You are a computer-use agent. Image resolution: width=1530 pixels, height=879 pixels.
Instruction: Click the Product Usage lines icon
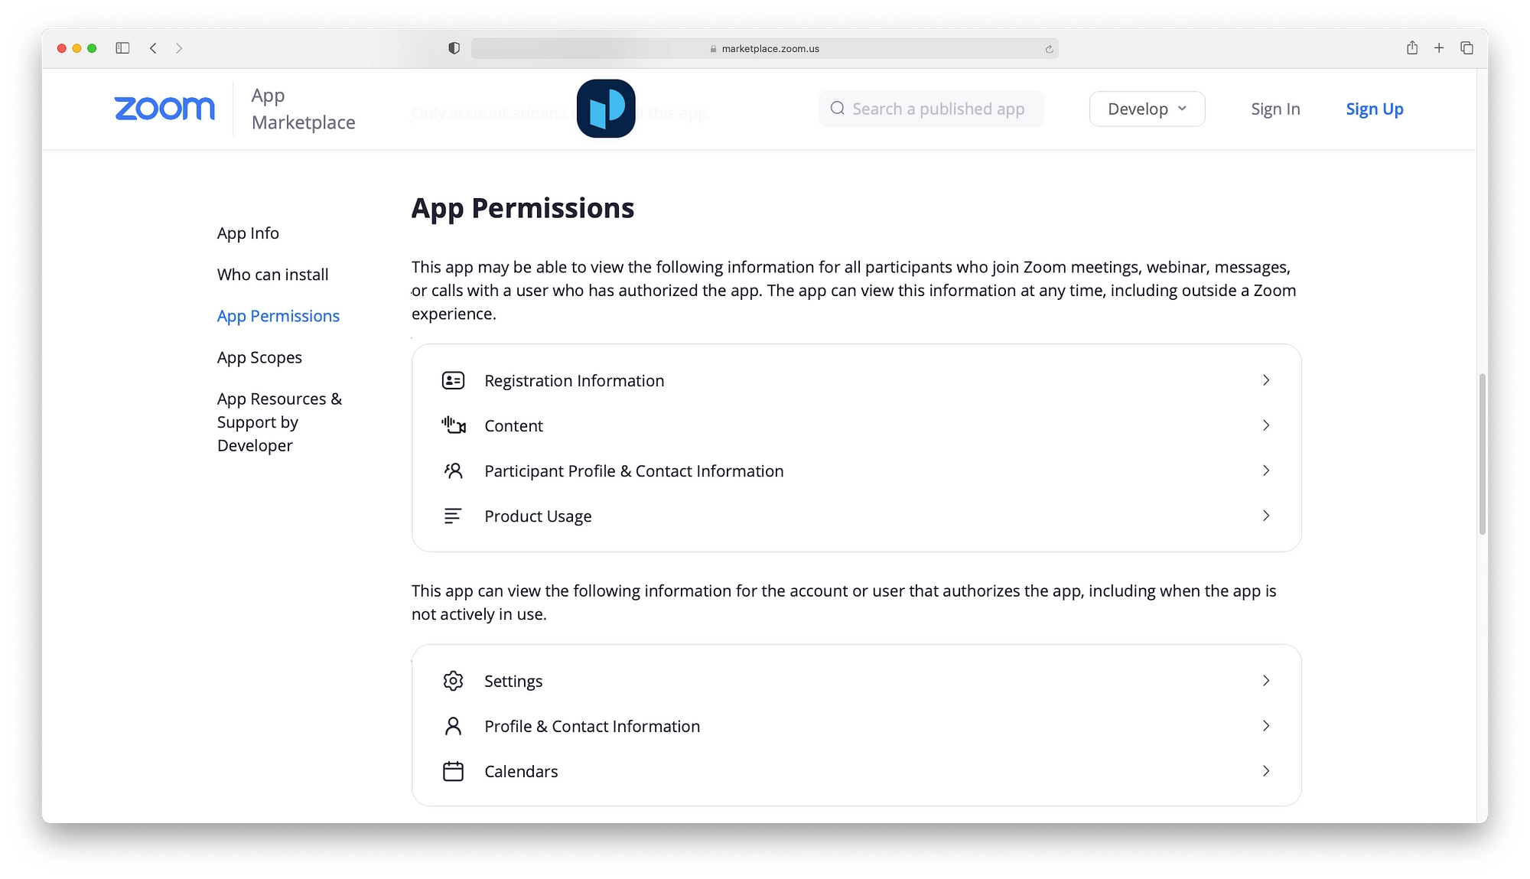coord(453,516)
